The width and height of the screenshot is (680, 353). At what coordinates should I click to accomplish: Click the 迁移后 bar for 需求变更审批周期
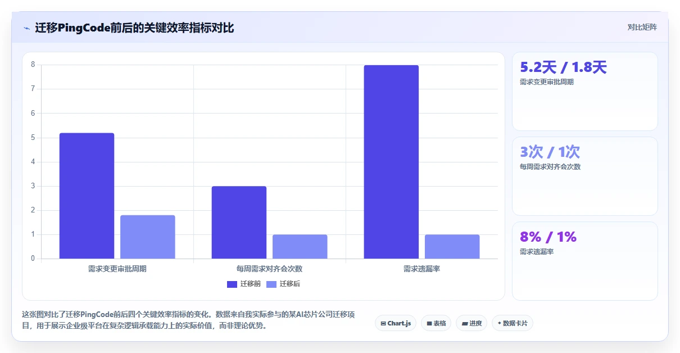(148, 237)
